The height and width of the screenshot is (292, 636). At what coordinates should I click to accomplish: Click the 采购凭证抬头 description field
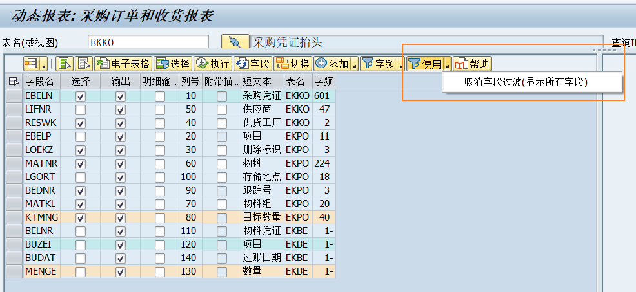[x=426, y=42]
